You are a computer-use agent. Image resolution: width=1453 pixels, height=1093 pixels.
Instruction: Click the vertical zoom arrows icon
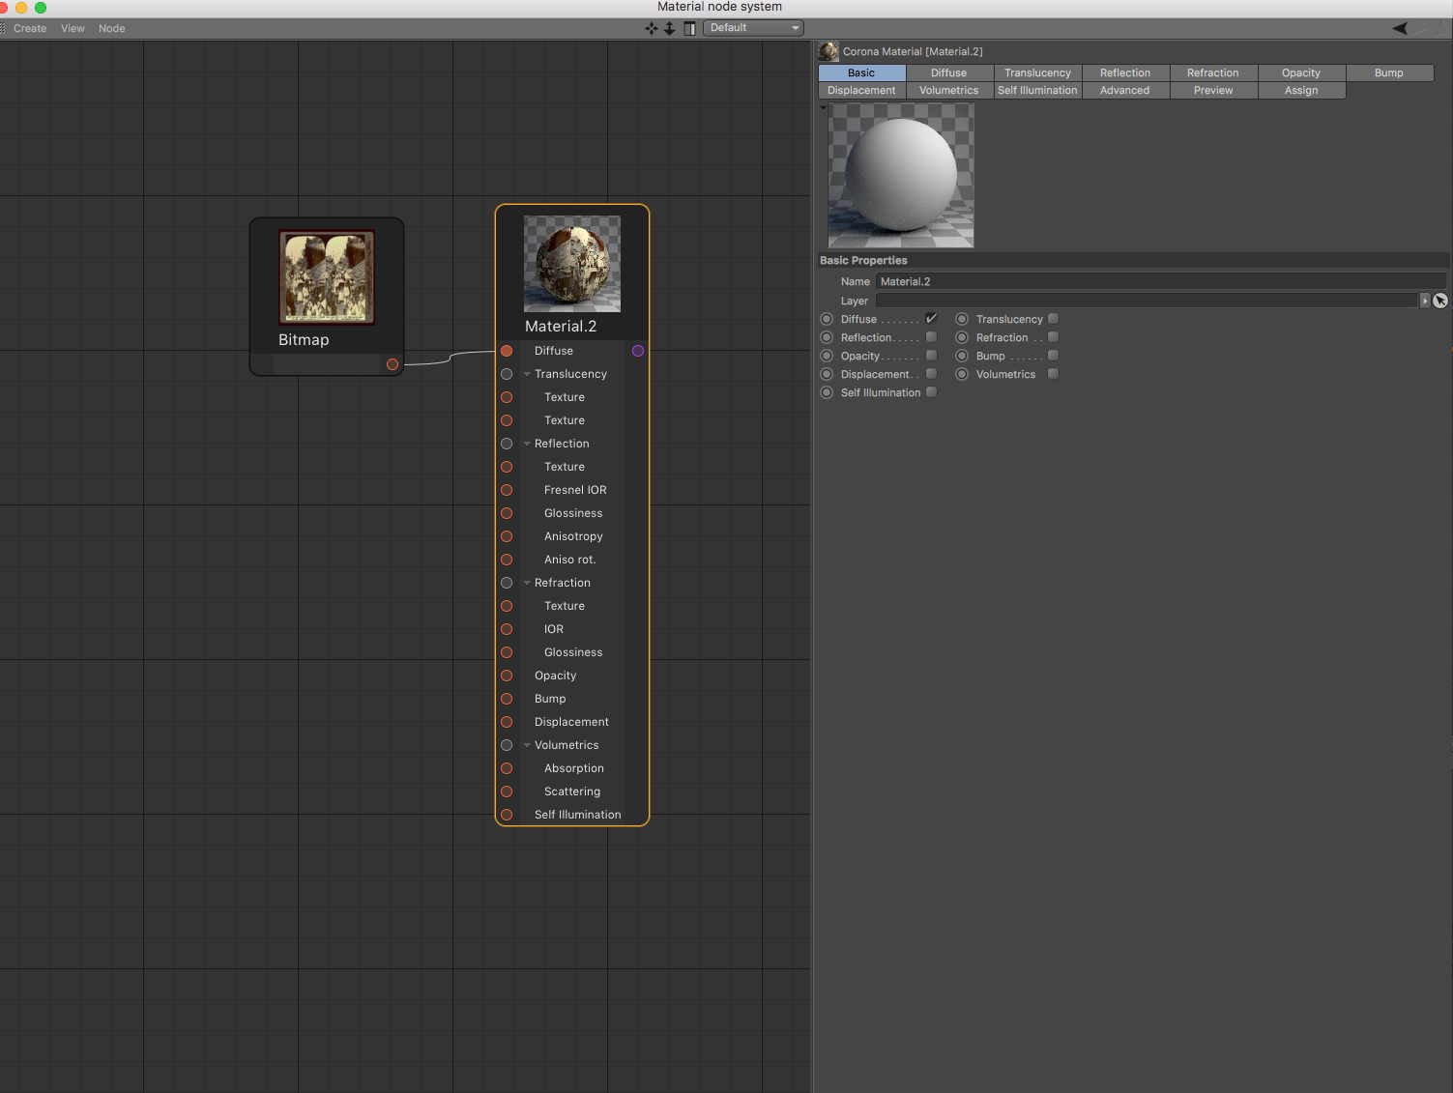669,28
